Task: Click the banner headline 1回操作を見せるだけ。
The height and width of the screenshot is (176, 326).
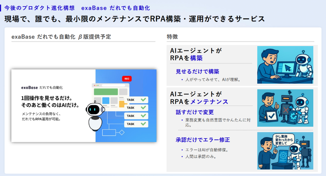Action: point(47,98)
